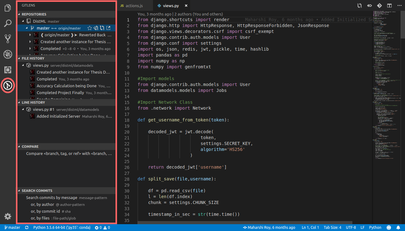The height and width of the screenshot is (231, 405).
Task: Switch to the actions.js tab
Action: pyautogui.click(x=132, y=6)
